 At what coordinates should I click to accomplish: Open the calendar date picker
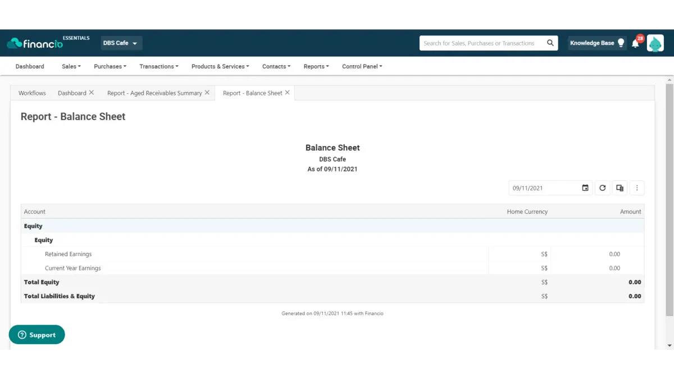point(585,188)
